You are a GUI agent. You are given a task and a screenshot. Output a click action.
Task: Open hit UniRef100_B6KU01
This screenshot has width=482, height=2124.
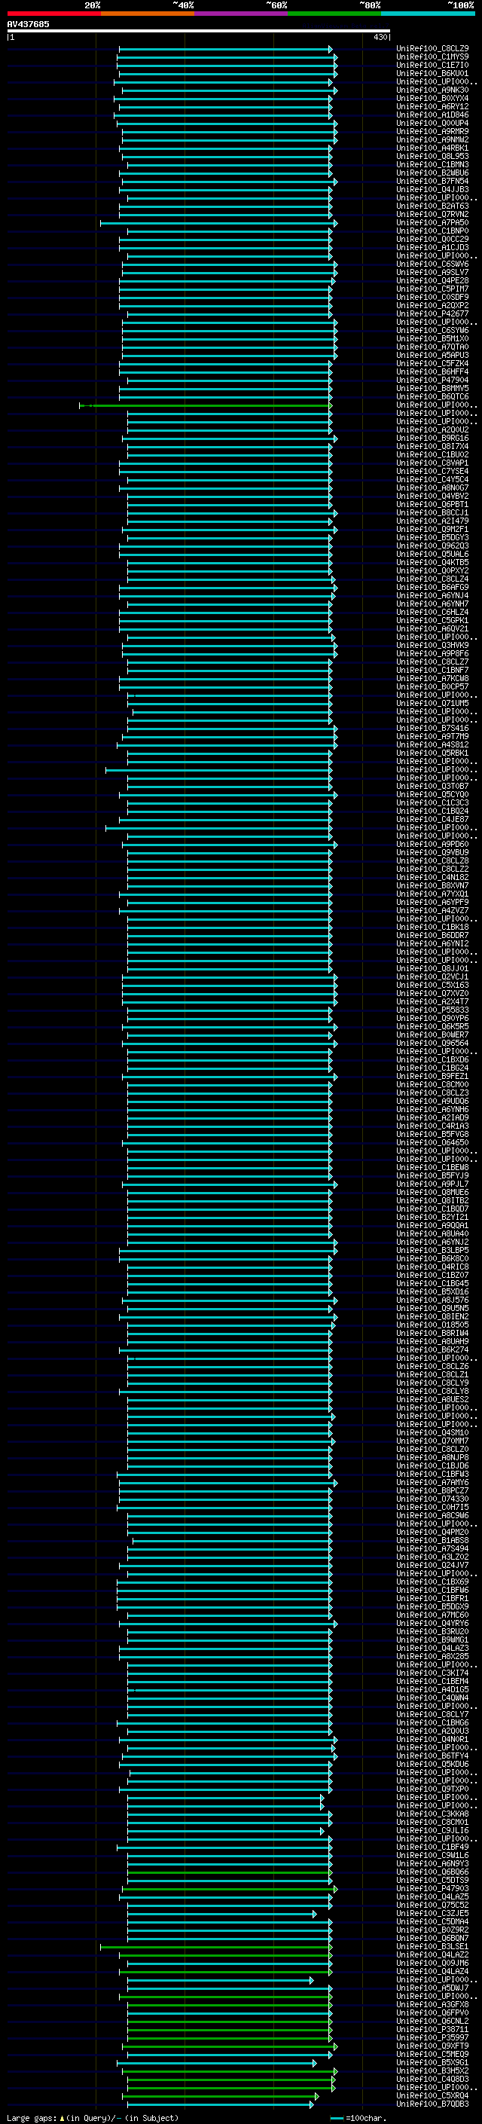432,73
